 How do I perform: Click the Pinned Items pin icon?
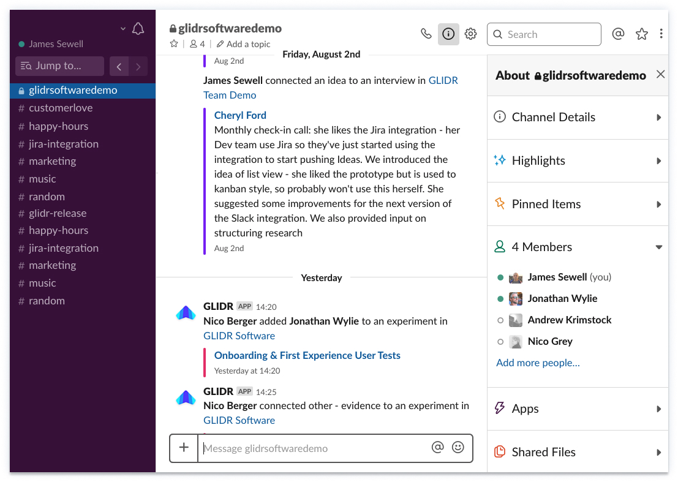499,203
